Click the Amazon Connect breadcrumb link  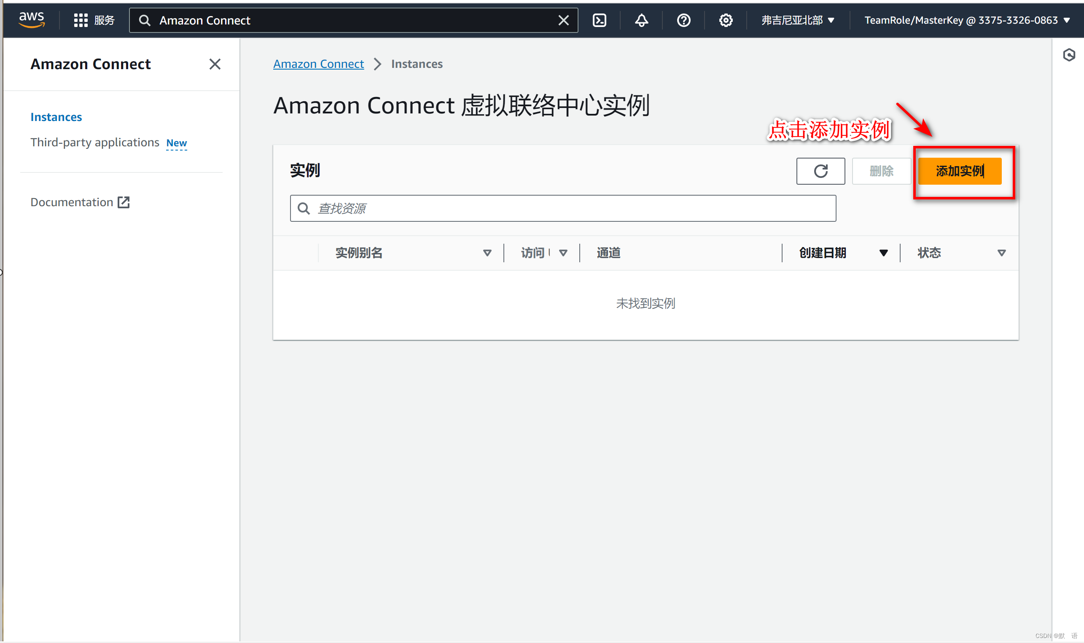pyautogui.click(x=318, y=64)
